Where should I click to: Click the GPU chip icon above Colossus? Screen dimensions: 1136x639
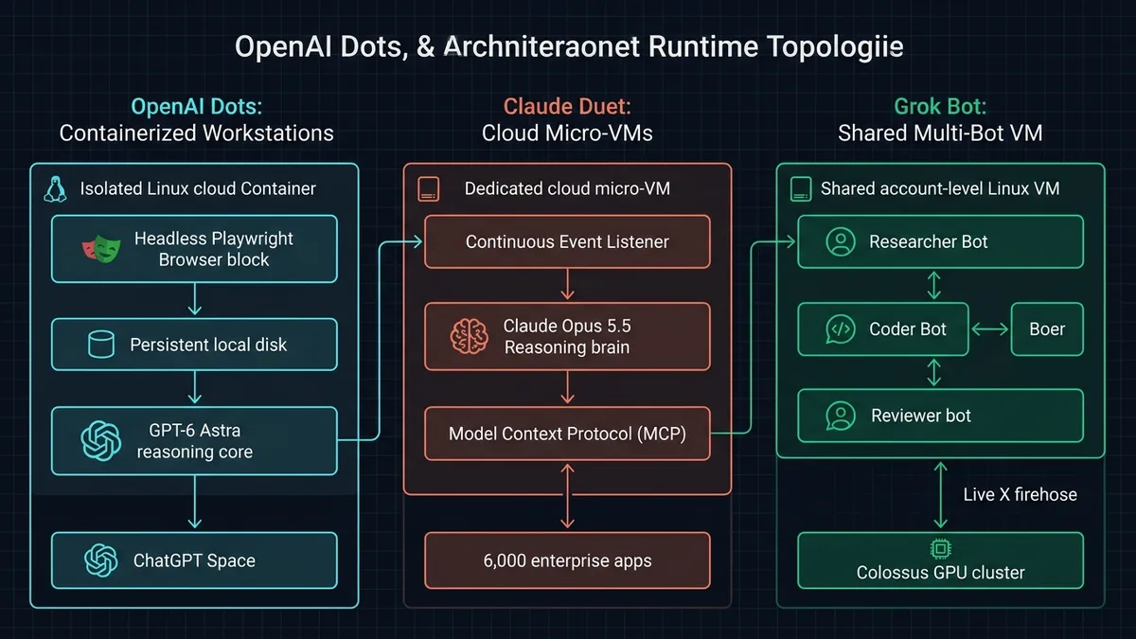coord(941,549)
